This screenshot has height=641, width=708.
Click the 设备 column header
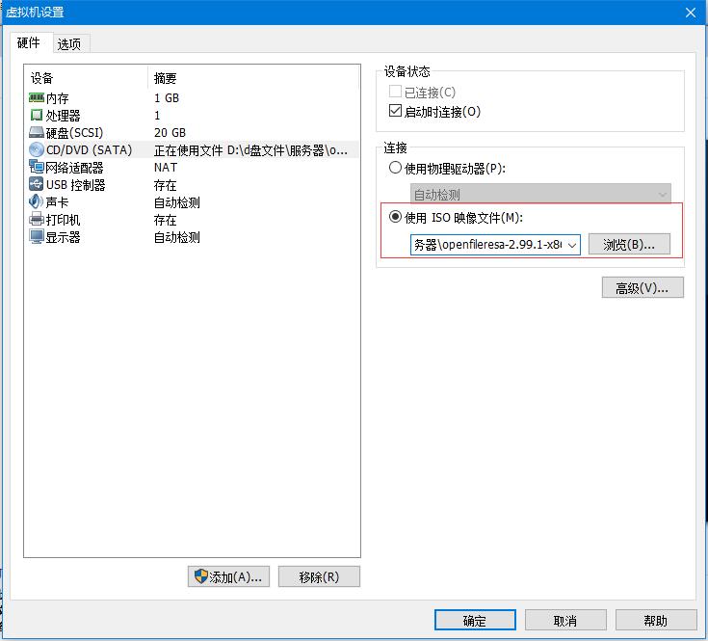(x=41, y=78)
